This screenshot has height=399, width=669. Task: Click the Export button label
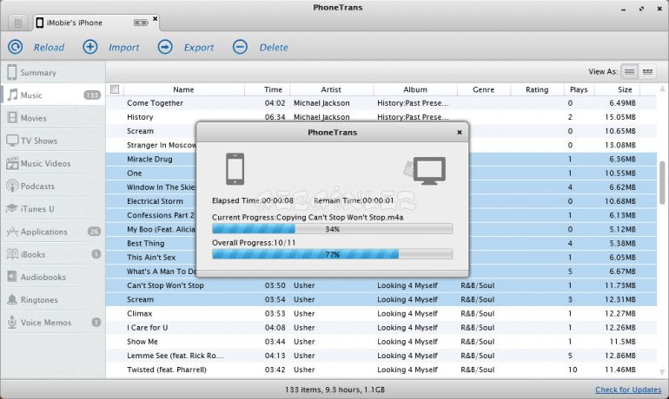click(x=199, y=47)
